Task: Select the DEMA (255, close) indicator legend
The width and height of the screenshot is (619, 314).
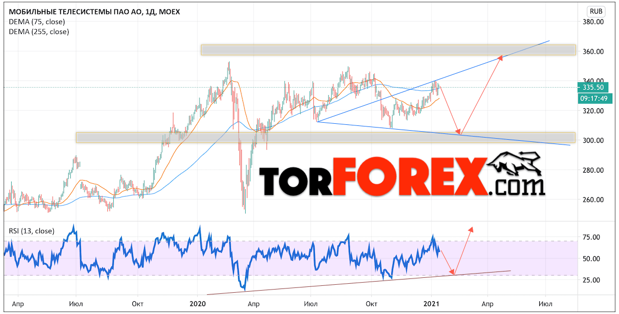Action: pos(39,32)
